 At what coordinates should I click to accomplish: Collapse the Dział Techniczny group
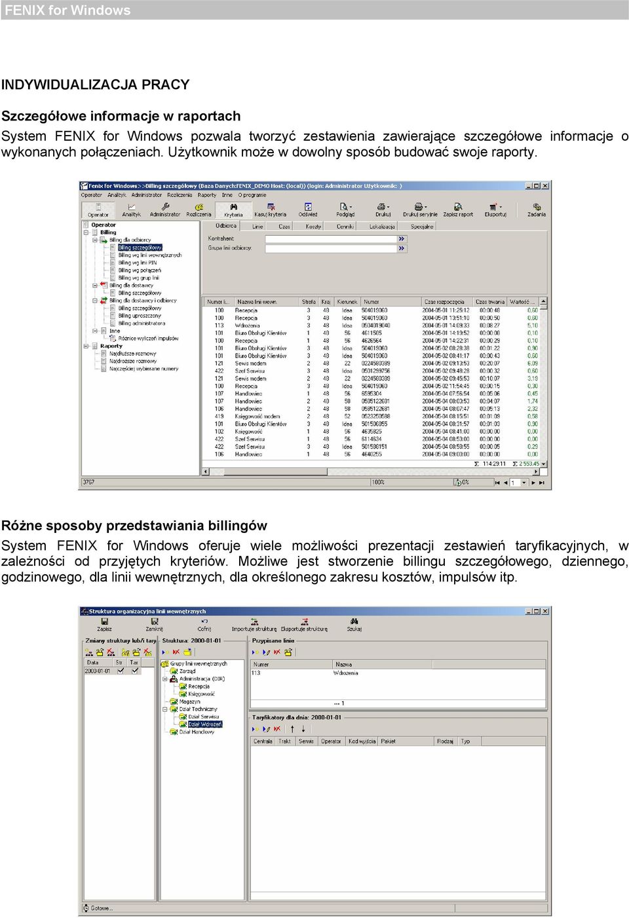coord(165,709)
